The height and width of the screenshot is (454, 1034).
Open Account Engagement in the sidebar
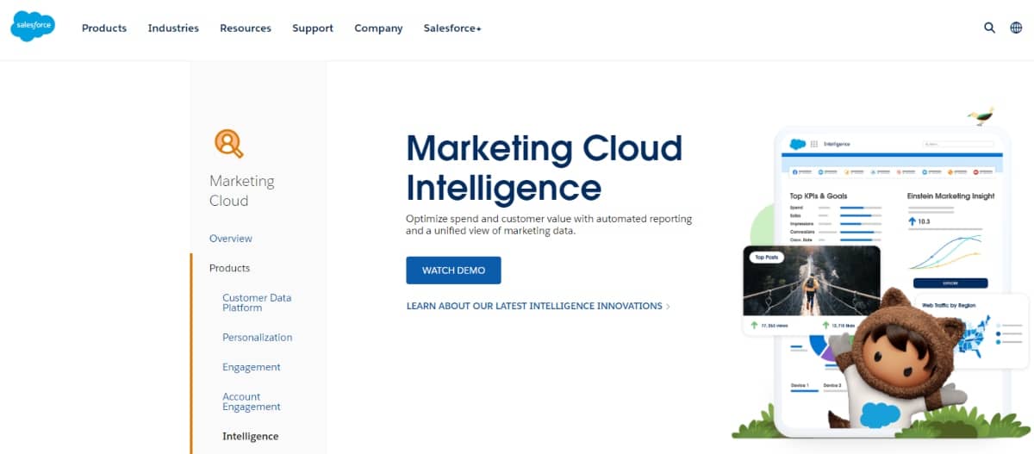pos(252,401)
